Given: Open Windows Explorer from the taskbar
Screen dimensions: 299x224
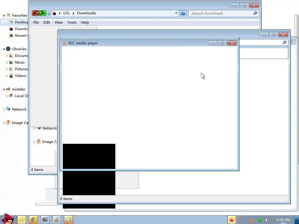Looking at the screenshot, I should (x=21, y=220).
